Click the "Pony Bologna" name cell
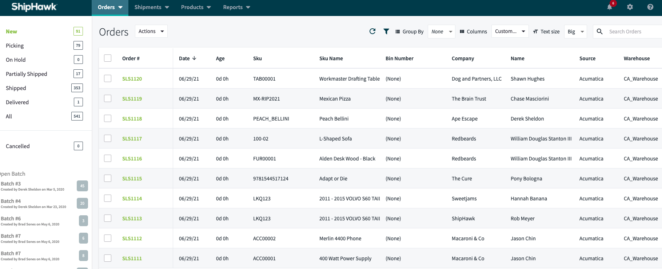Screen dimensions: 662x269 [526, 179]
